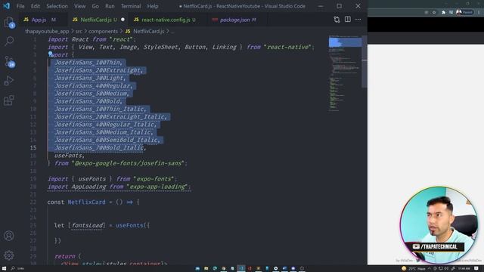Open Chrome profile avatar marked Paused
This screenshot has height=272, width=484.
(x=464, y=12)
